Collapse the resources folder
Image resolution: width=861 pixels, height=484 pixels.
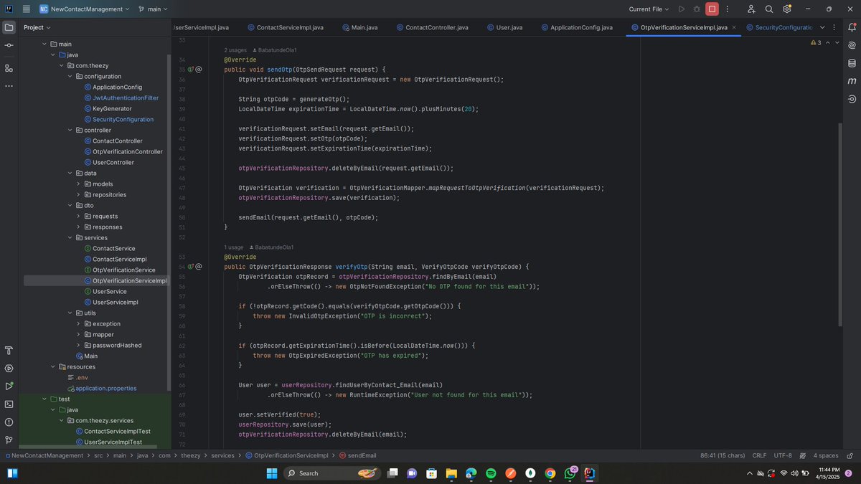[x=53, y=366]
